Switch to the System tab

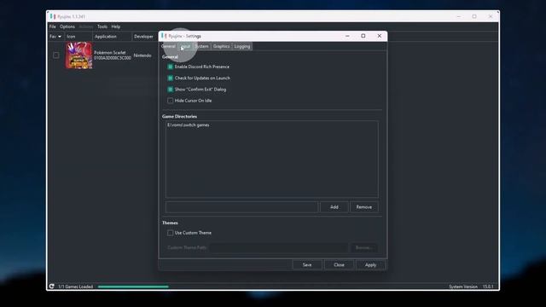coord(201,46)
